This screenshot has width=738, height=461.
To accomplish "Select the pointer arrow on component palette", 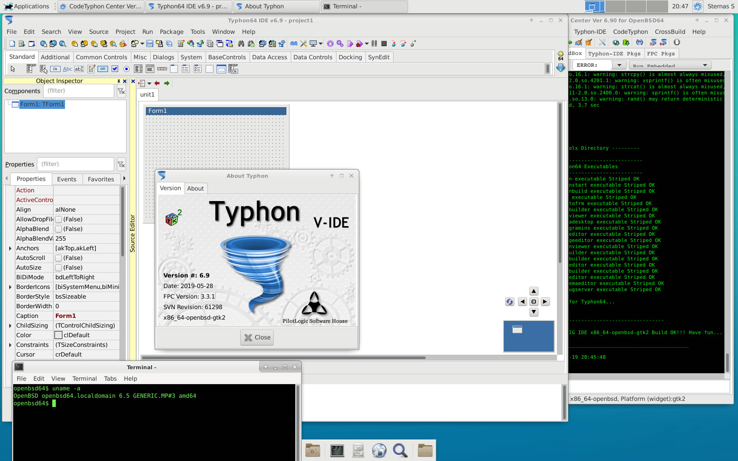I will pyautogui.click(x=13, y=69).
